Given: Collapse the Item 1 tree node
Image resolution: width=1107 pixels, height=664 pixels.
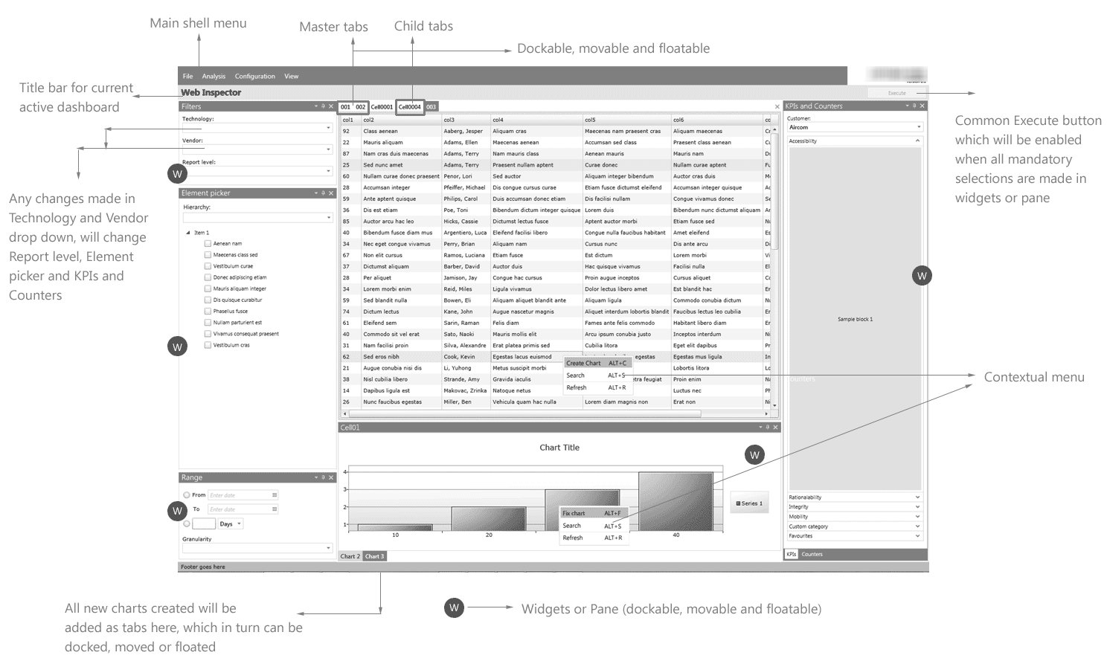Looking at the screenshot, I should click(188, 233).
